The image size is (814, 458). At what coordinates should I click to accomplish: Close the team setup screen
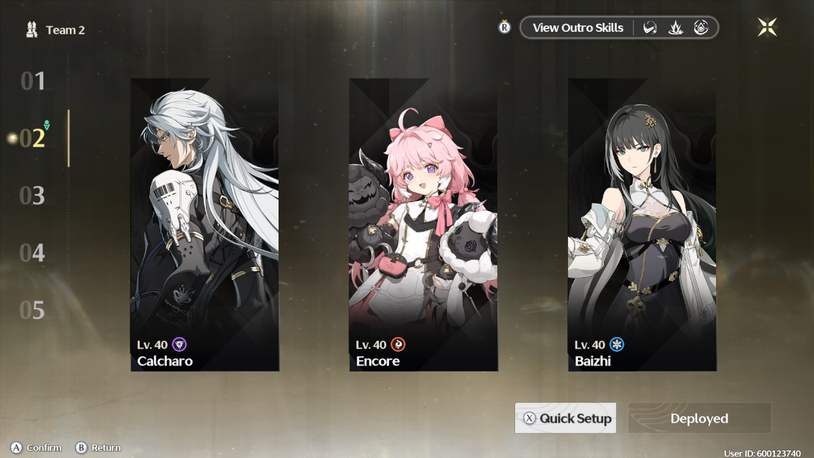pos(767,27)
